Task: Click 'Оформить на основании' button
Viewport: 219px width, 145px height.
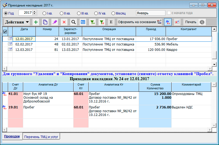Action: (139, 22)
